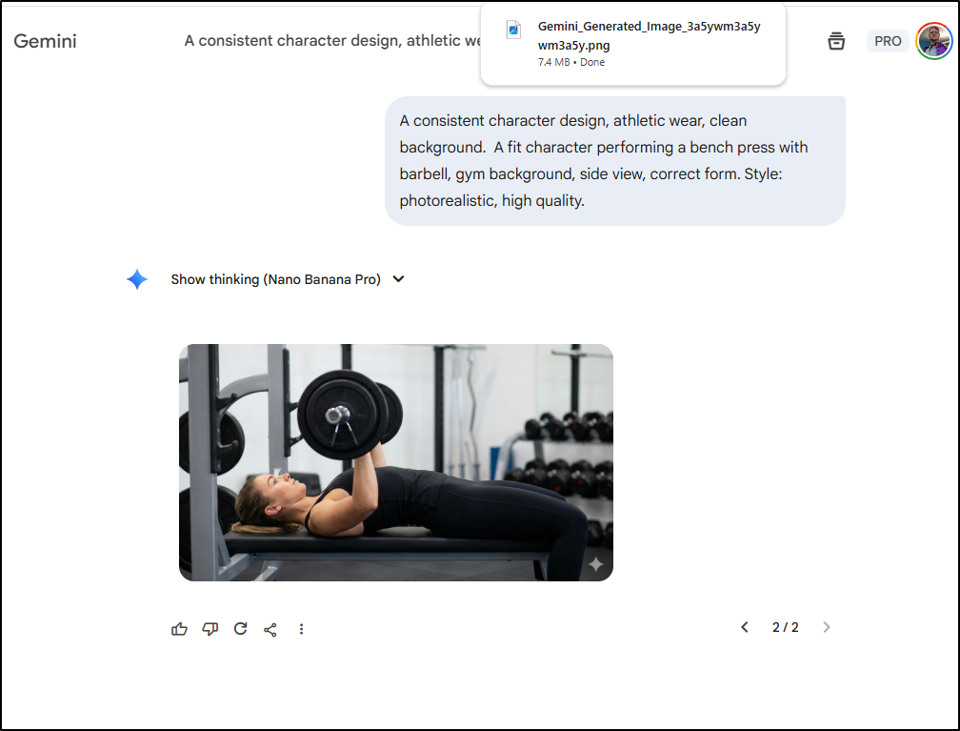Screen dimensions: 960x731
Task: Go to the previous draft with left arrow
Action: click(745, 627)
